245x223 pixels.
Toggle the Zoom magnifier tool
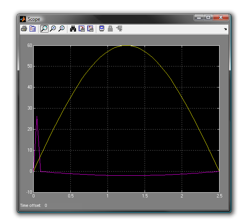[x=44, y=29]
